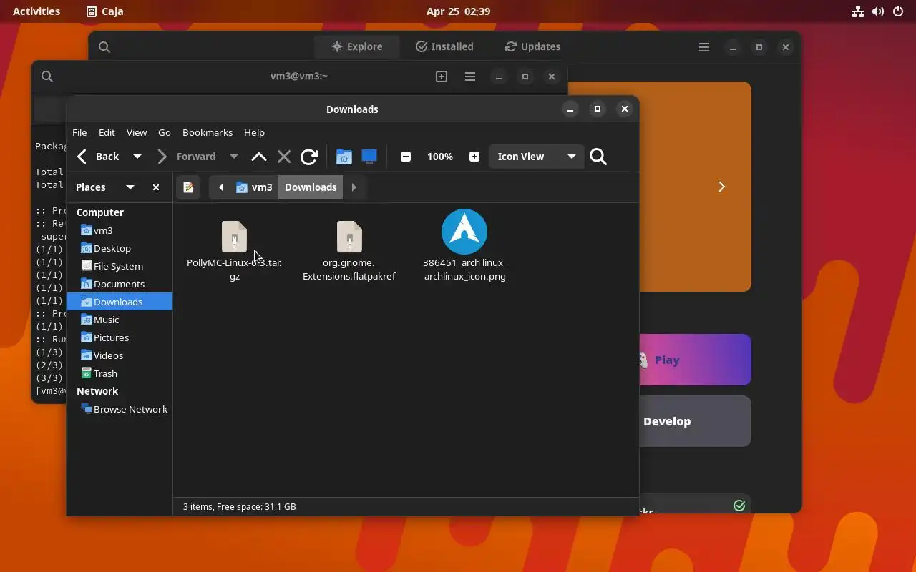
Task: Zoom out with the minus button
Action: click(406, 157)
